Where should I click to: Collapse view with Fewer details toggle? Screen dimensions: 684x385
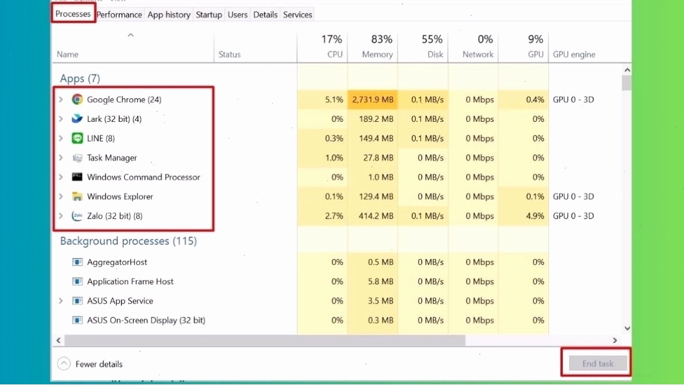coord(90,364)
